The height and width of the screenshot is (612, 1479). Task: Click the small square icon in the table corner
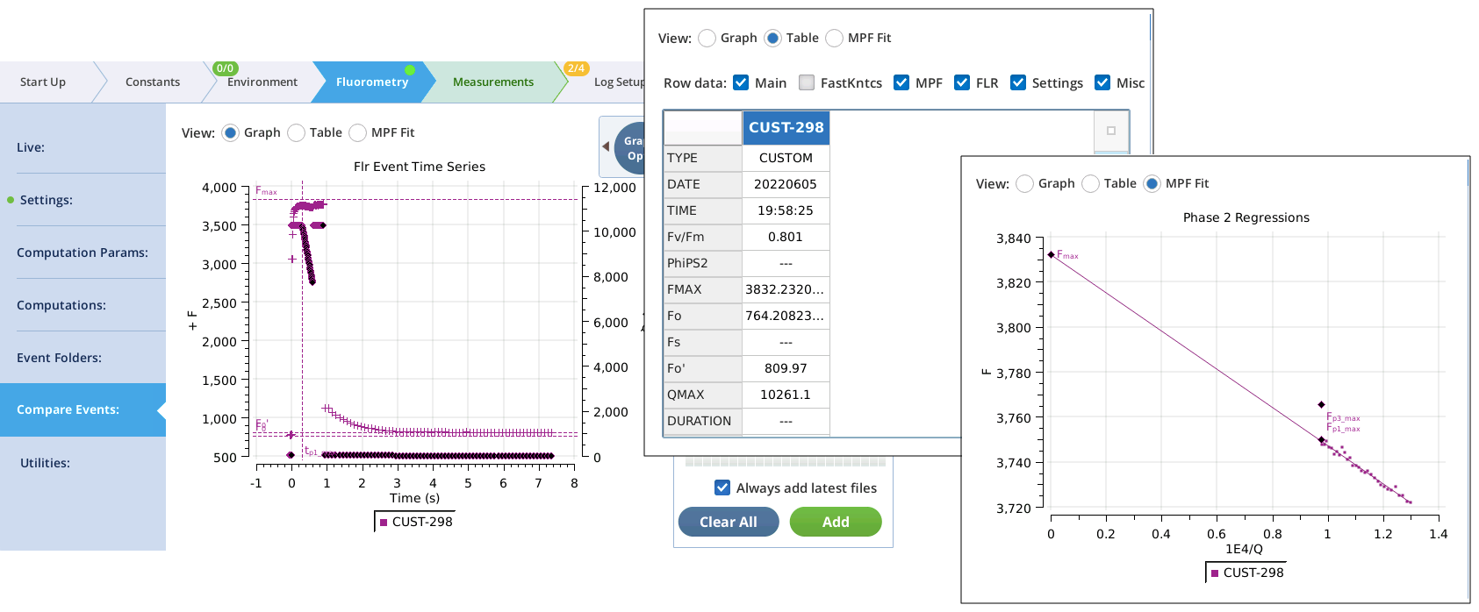click(x=1111, y=131)
